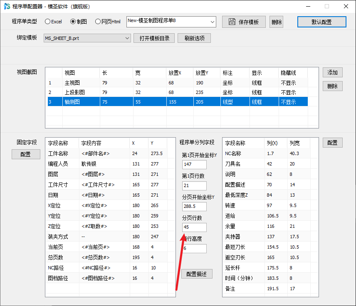Click the 分页行数 input showing 45
Viewport: 356px width, 306px height.
pyautogui.click(x=194, y=227)
